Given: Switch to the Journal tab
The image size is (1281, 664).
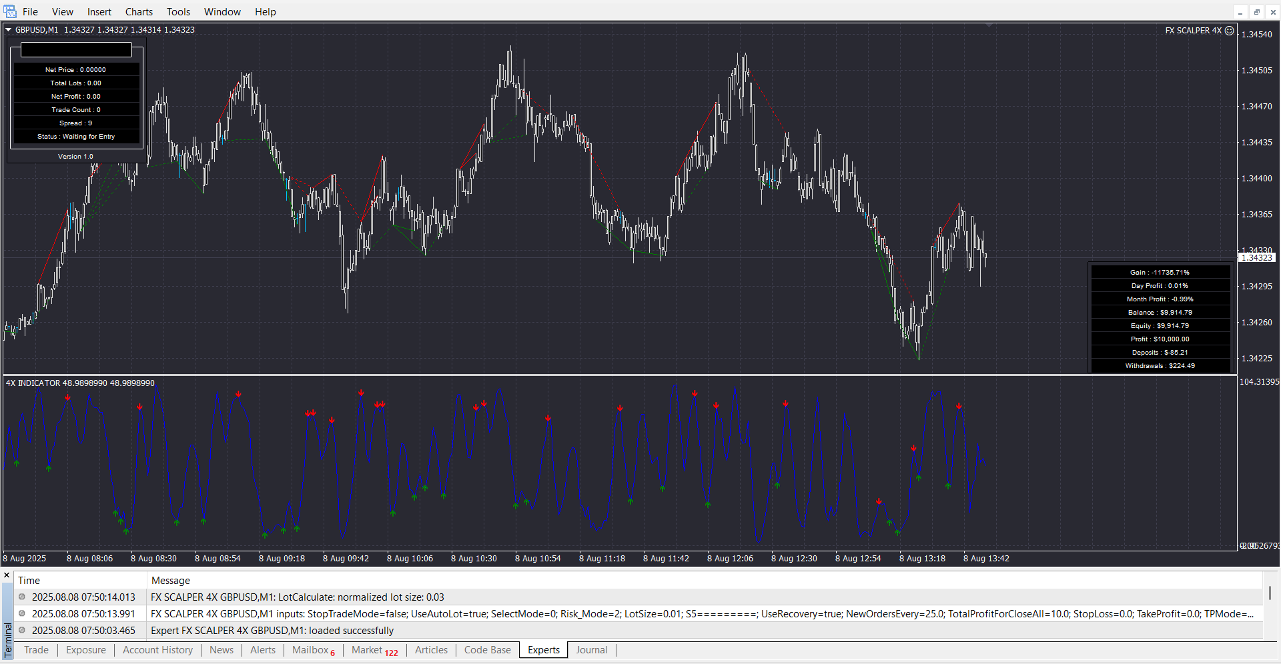Looking at the screenshot, I should click(x=591, y=650).
